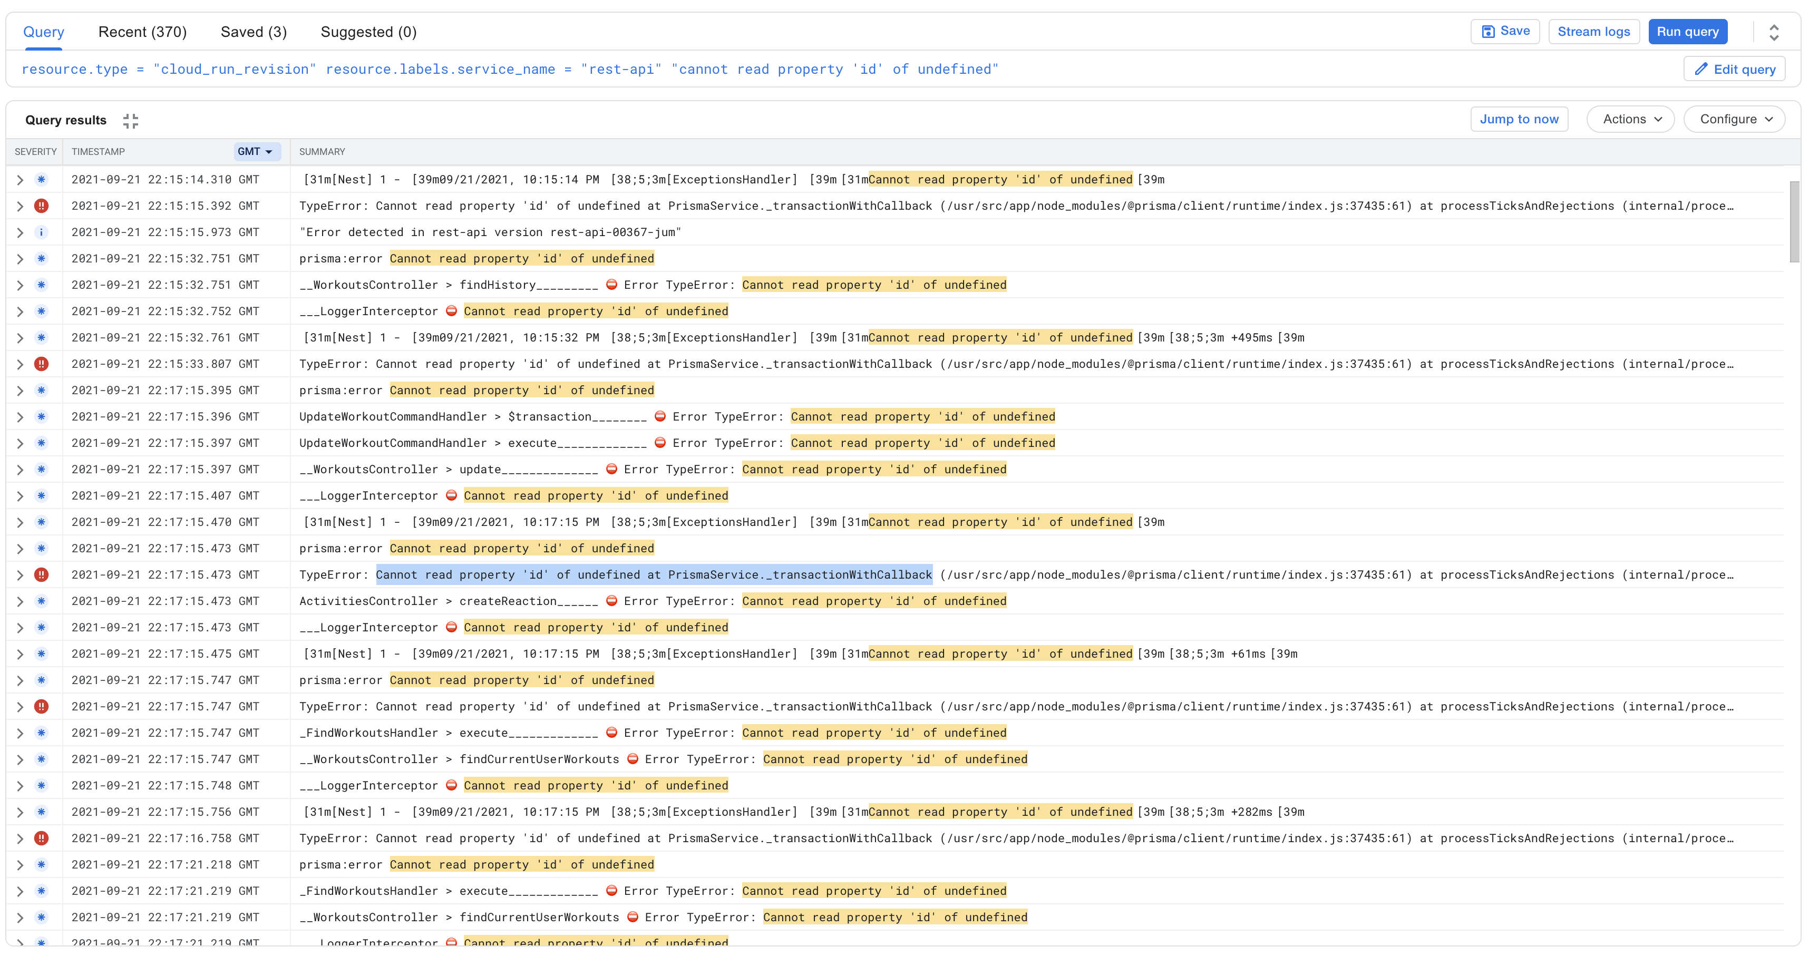The height and width of the screenshot is (956, 1809).
Task: Click the red error severity icon on 22:15:15.392
Action: click(42, 206)
